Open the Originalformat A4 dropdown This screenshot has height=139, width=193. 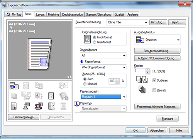103,56
